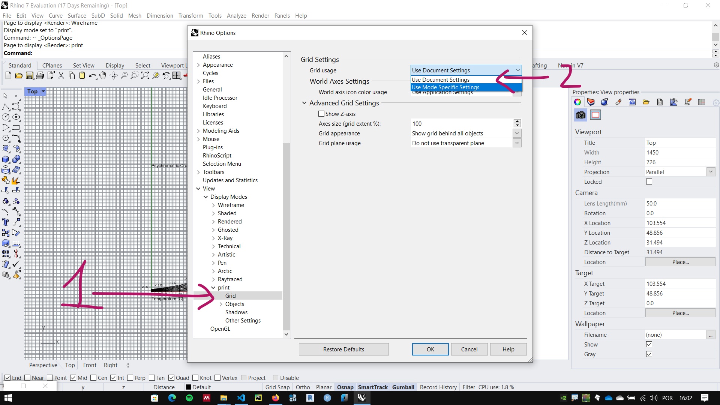Click the Open file folder icon
Viewport: 720px width, 405px height.
(19, 76)
